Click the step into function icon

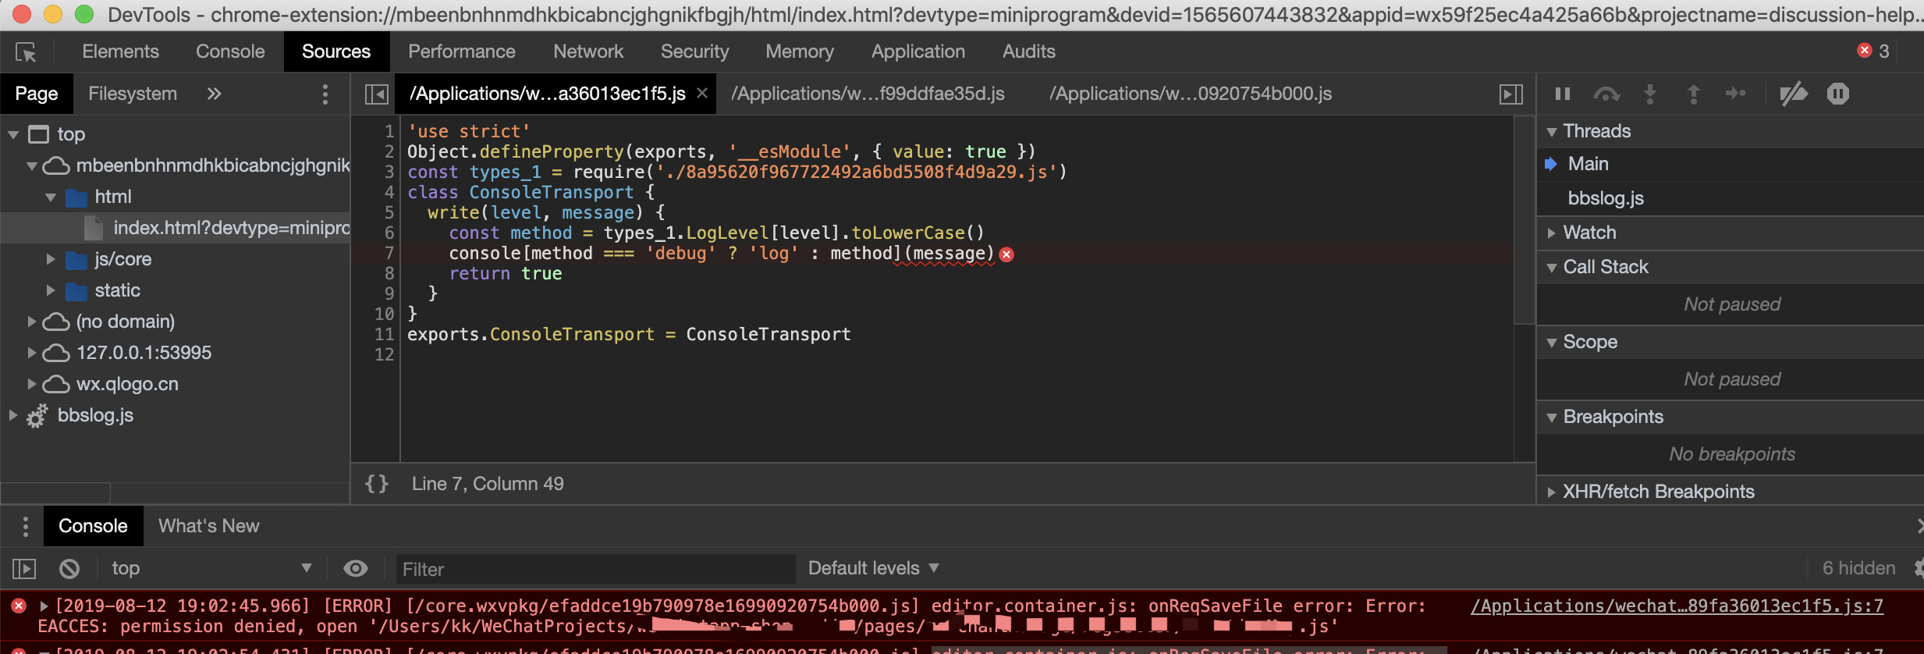point(1649,94)
